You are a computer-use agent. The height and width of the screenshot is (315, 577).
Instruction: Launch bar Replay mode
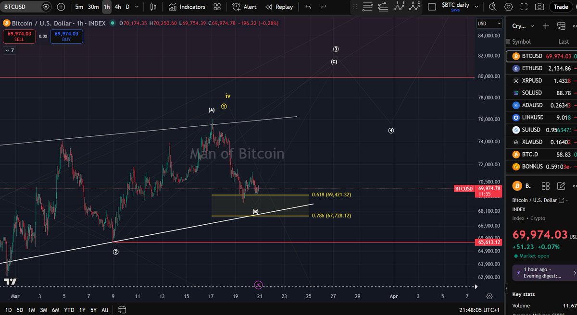pos(279,7)
